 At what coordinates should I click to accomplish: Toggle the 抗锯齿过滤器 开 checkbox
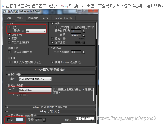(x=10, y=90)
